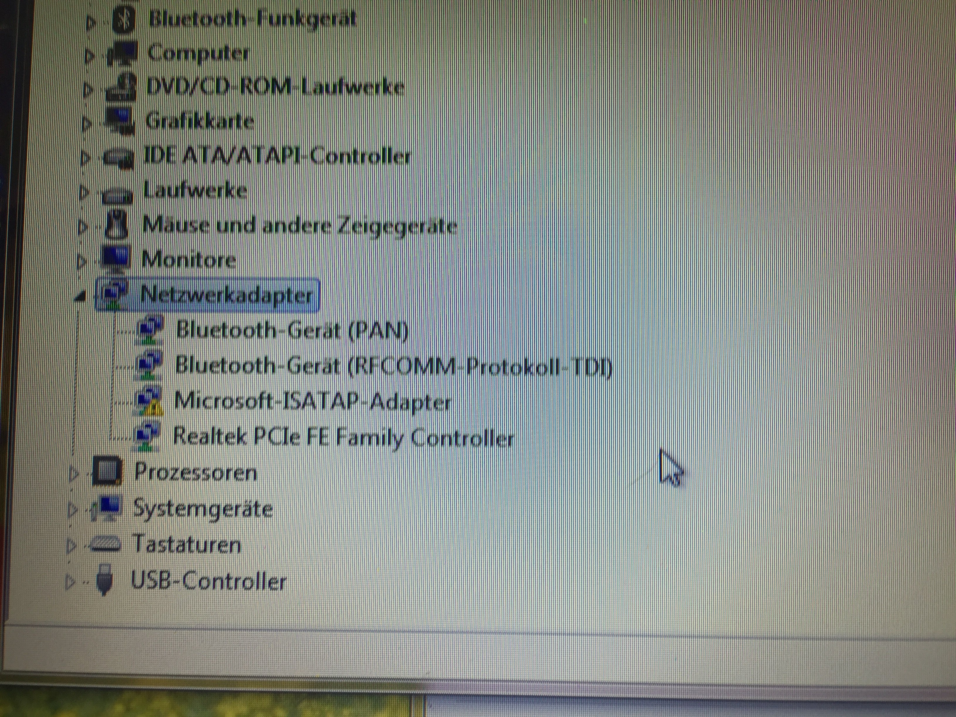This screenshot has width=956, height=717.
Task: Expand the Computer category arrow
Action: [x=89, y=56]
